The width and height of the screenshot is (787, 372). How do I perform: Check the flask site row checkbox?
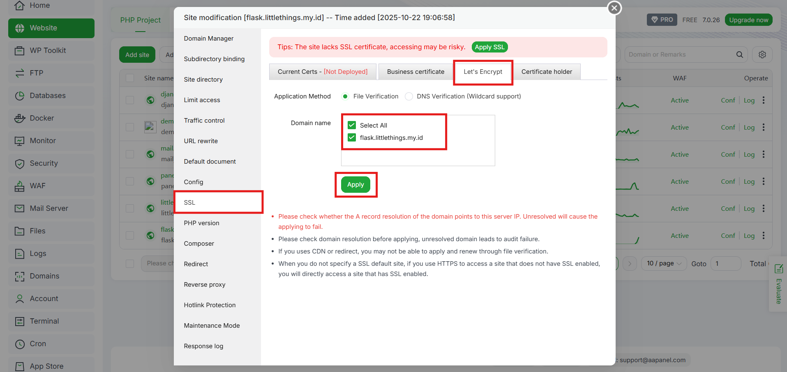coord(130,235)
